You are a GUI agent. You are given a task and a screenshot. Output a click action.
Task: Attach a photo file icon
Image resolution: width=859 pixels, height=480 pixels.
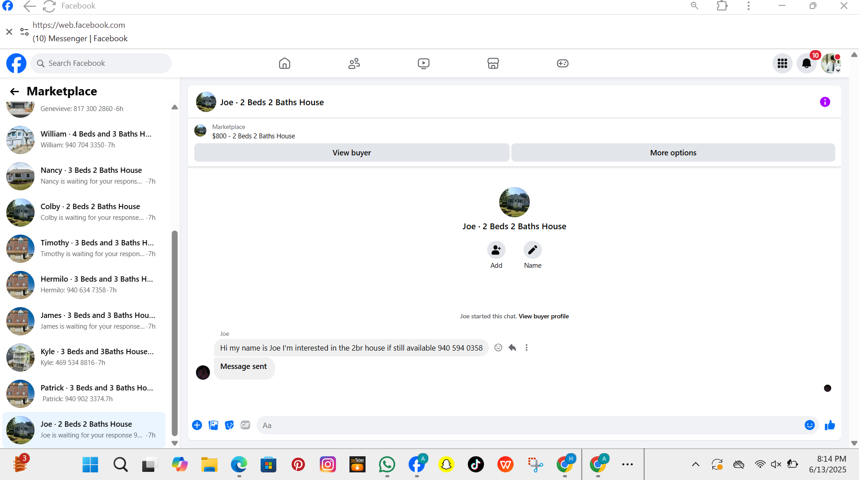(x=214, y=425)
